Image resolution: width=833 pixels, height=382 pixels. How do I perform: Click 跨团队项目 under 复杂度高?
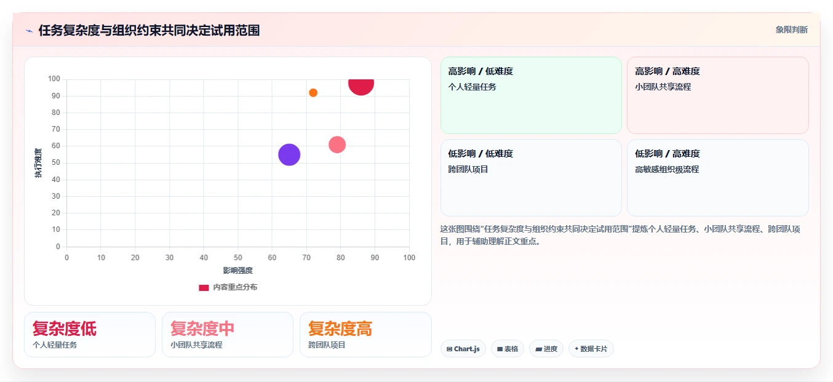click(327, 345)
